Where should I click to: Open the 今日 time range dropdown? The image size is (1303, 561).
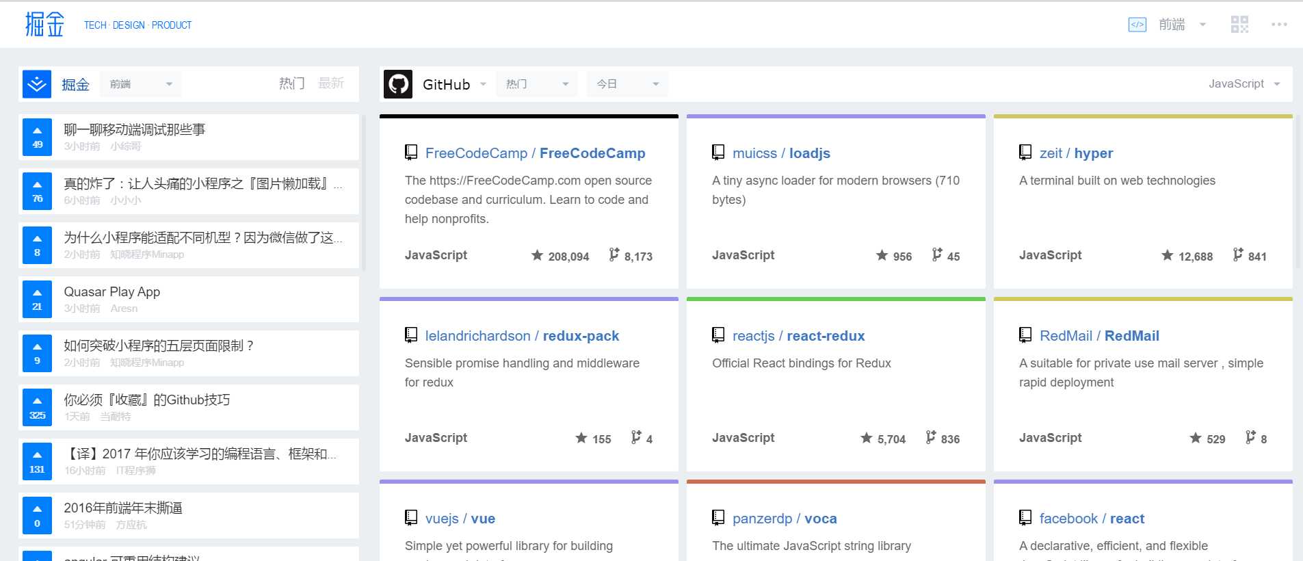[627, 84]
